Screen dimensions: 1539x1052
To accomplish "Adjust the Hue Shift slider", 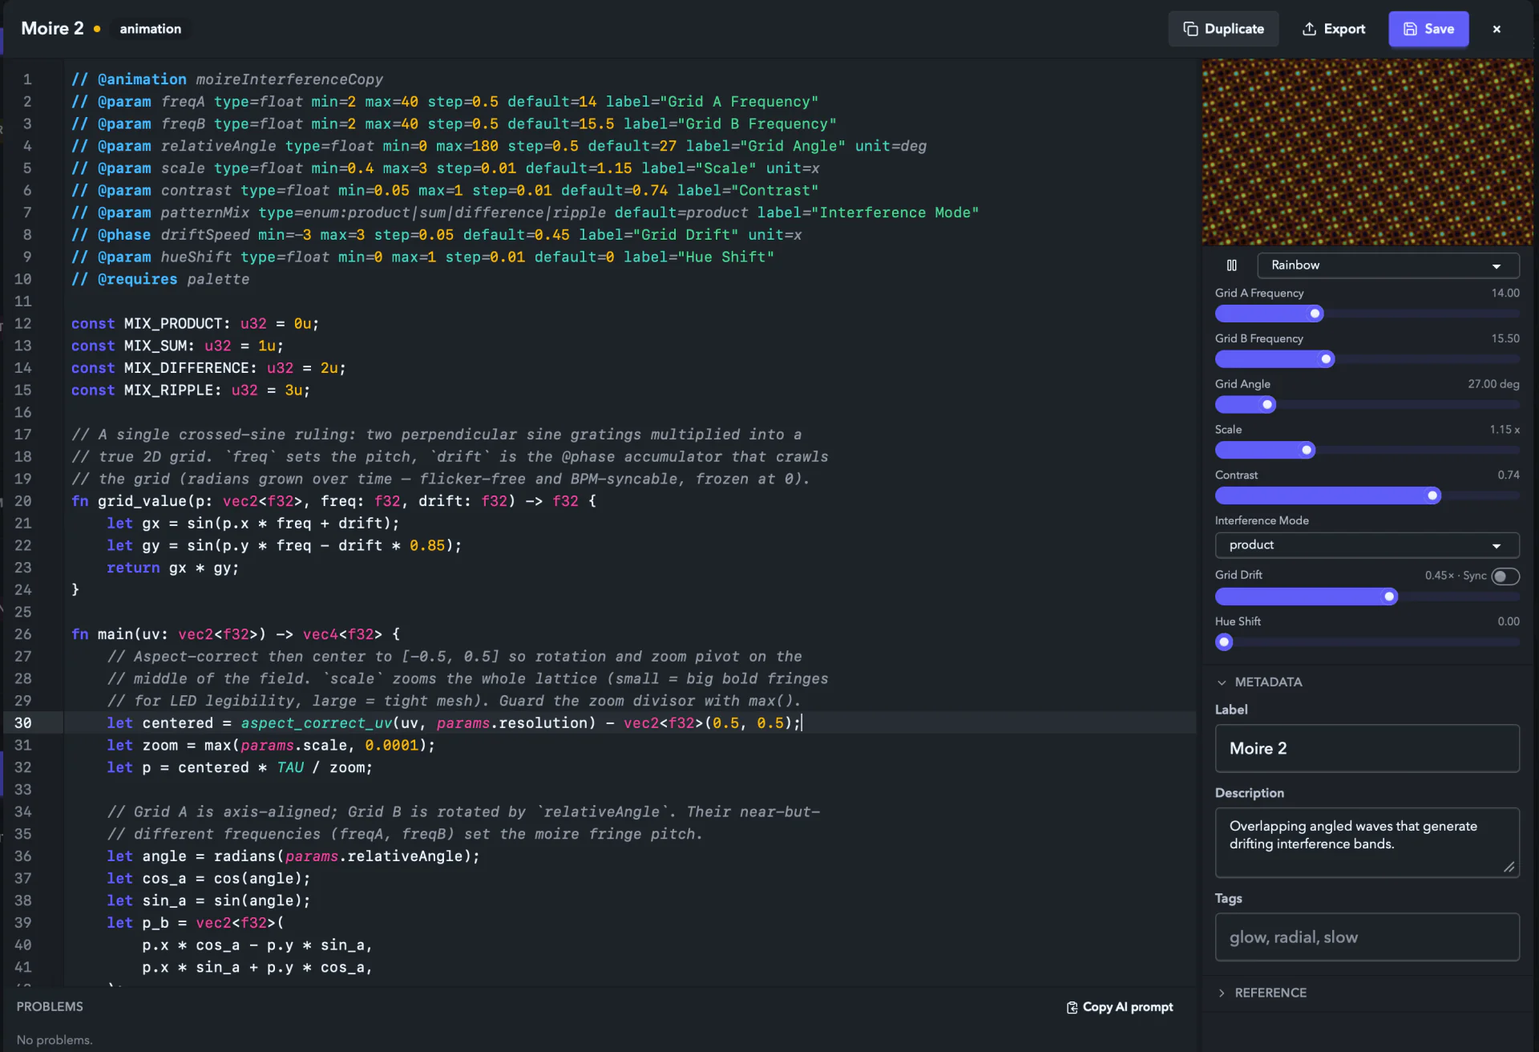I will [1367, 642].
